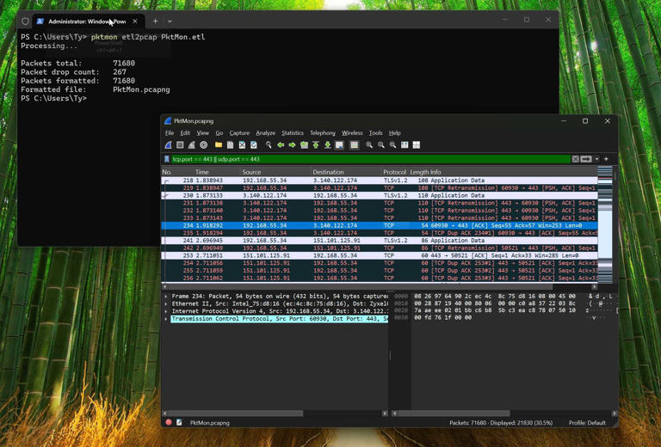Clear the display filter with the X button
661x447 pixels.
pos(576,159)
